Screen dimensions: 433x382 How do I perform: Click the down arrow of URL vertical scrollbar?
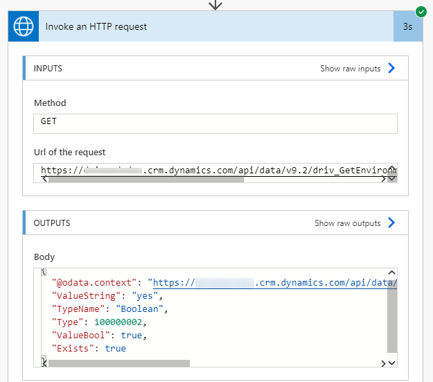pos(392,179)
